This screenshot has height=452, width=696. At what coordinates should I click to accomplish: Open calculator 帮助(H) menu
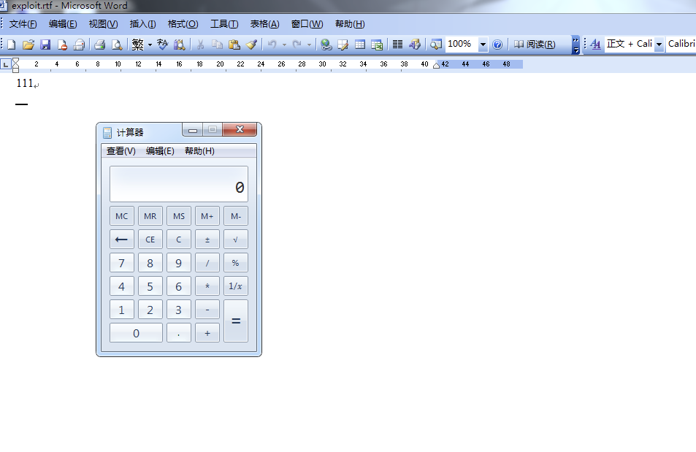(200, 151)
